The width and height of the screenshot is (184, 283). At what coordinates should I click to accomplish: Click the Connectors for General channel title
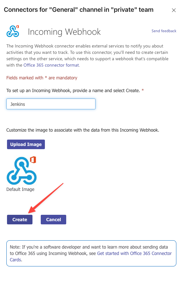(79, 10)
